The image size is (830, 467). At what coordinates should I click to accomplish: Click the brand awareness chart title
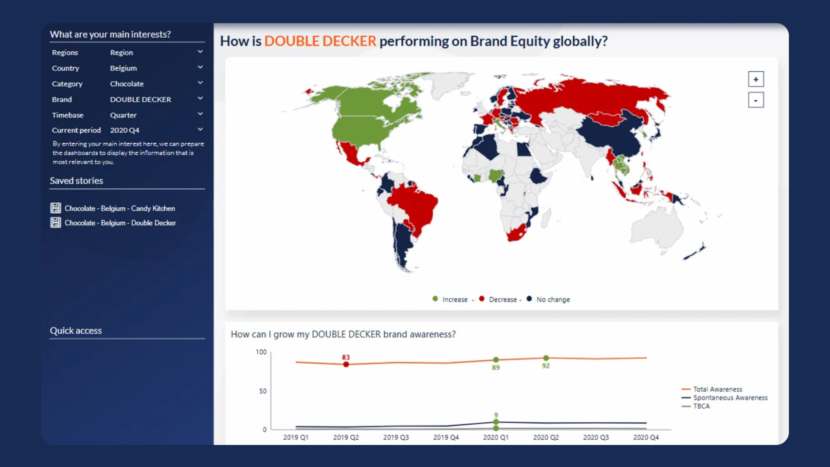[343, 334]
